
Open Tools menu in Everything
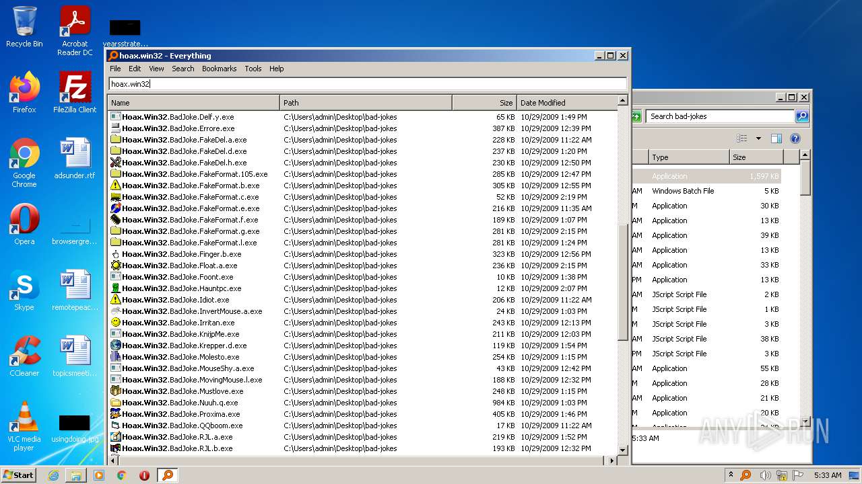coord(253,69)
